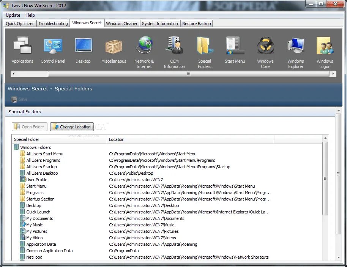
Task: Switch to the Restore Backup tab
Action: click(197, 24)
